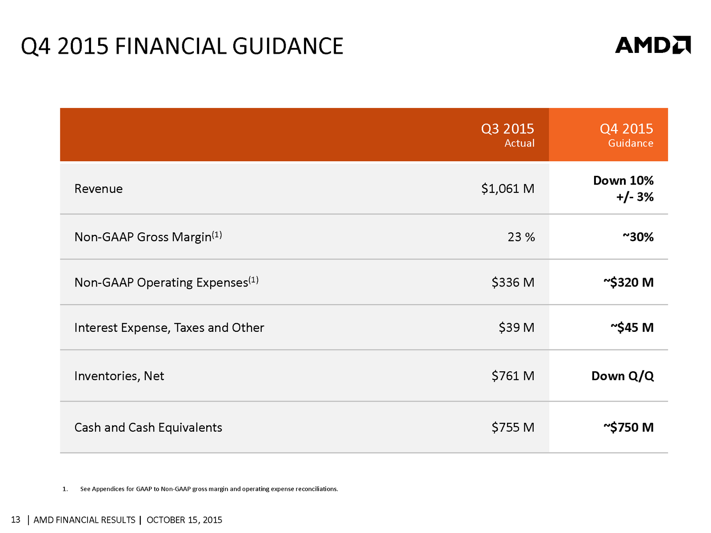Screen dimensions: 711x533
Task: Click the Revenue row label
Action: 99,189
